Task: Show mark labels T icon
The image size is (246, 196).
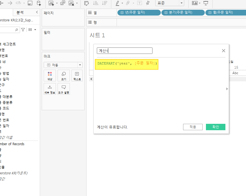Action: [139, 3]
